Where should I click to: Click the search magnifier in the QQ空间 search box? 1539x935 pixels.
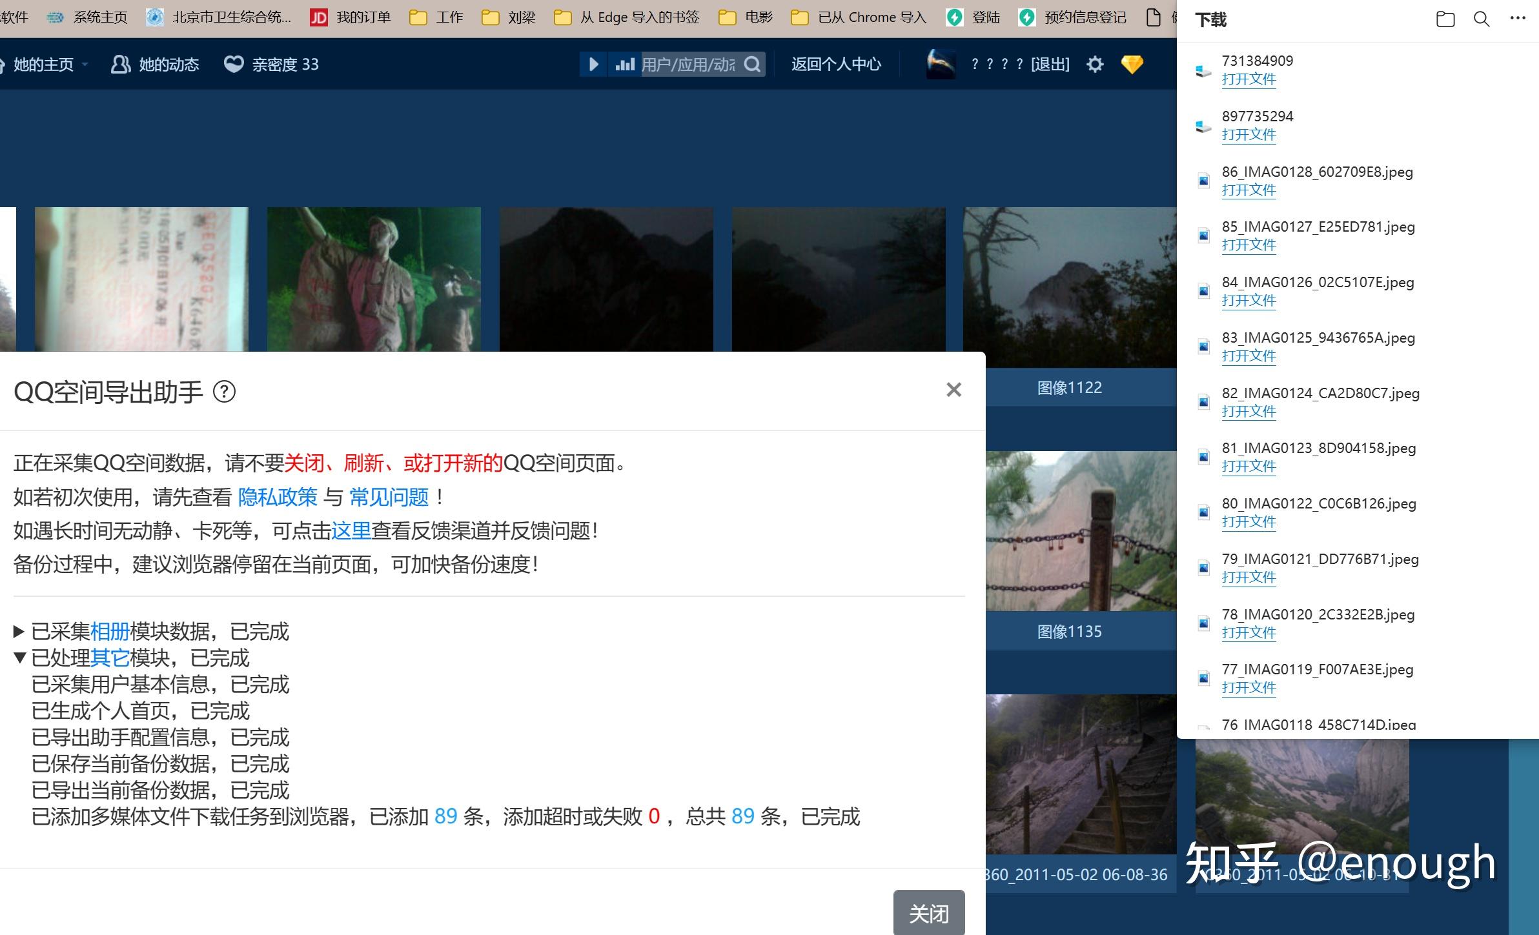[752, 64]
